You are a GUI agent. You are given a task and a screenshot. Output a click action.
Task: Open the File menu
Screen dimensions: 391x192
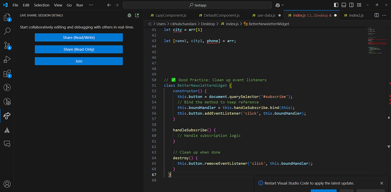pyautogui.click(x=15, y=5)
